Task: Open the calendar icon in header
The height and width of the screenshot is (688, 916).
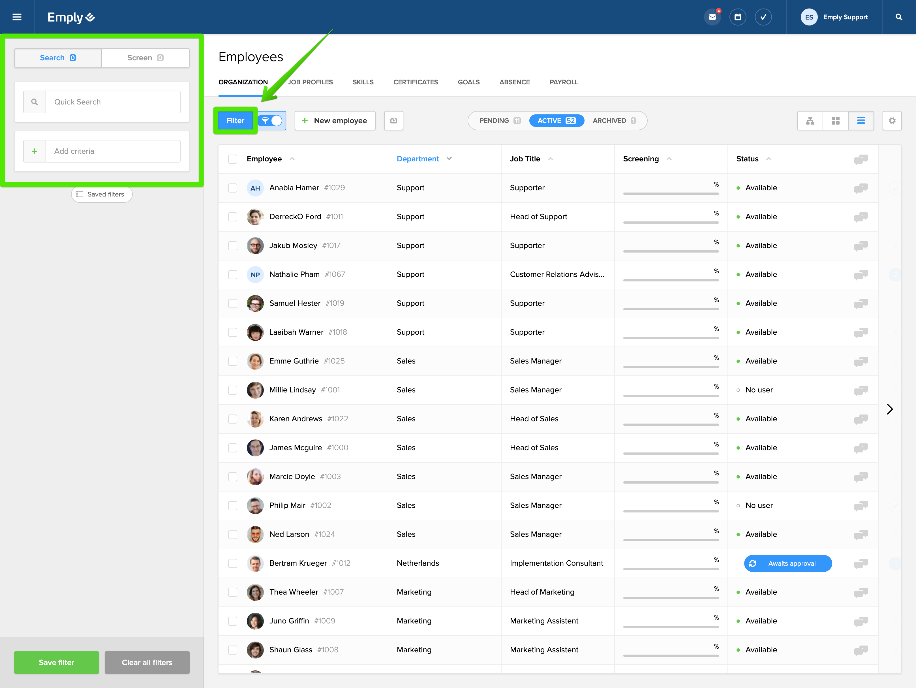Action: [x=737, y=17]
